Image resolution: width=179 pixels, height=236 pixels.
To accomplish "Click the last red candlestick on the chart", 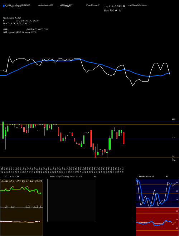I will tap(124, 138).
